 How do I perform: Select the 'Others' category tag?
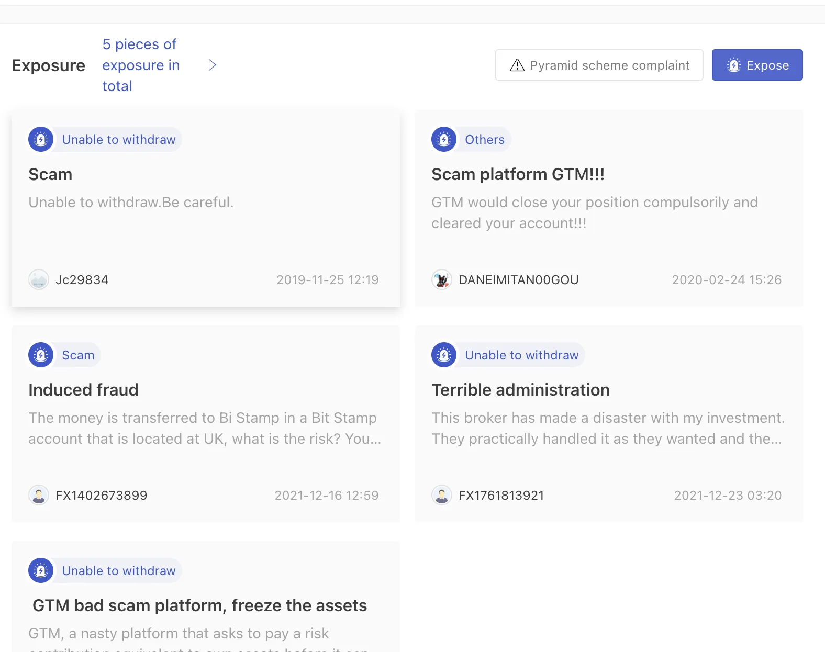[485, 140]
